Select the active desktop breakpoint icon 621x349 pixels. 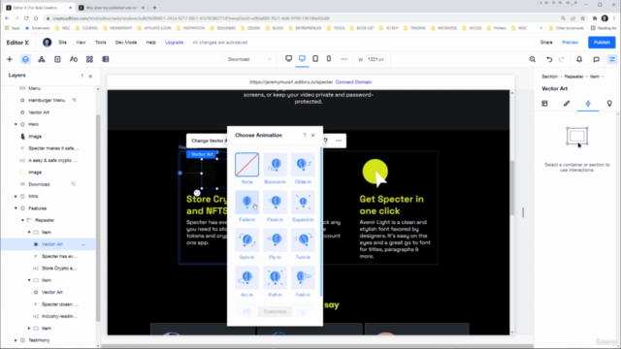click(x=302, y=58)
